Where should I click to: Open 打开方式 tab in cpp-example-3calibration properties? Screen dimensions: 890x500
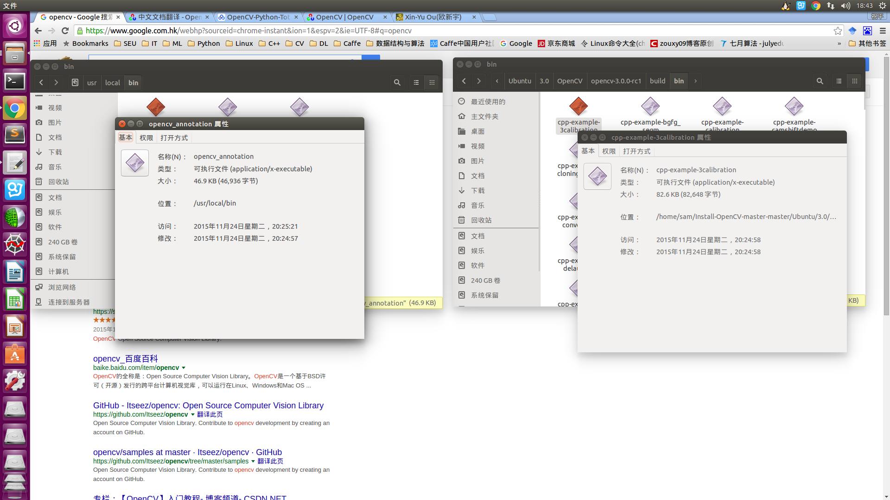[636, 151]
